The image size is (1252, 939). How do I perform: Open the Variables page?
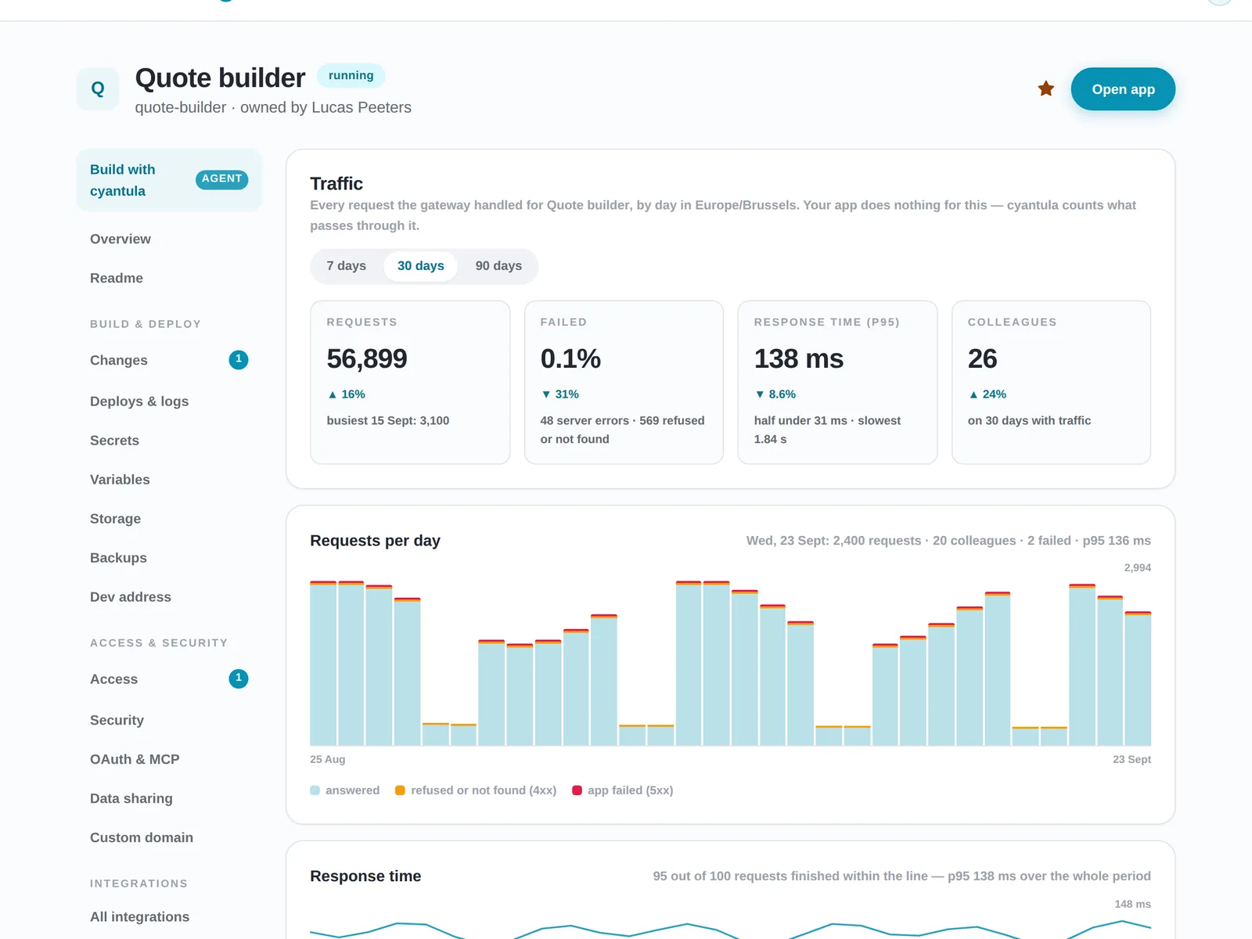pyautogui.click(x=169, y=480)
